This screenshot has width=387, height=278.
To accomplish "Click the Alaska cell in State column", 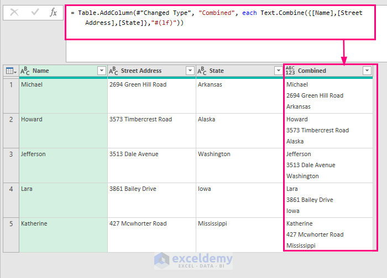I will (x=240, y=131).
